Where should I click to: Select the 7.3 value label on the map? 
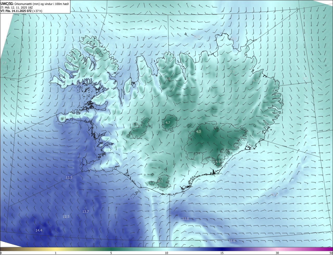232,72
